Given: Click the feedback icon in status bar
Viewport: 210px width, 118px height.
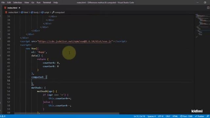Looking at the screenshot, I should pos(208,116).
